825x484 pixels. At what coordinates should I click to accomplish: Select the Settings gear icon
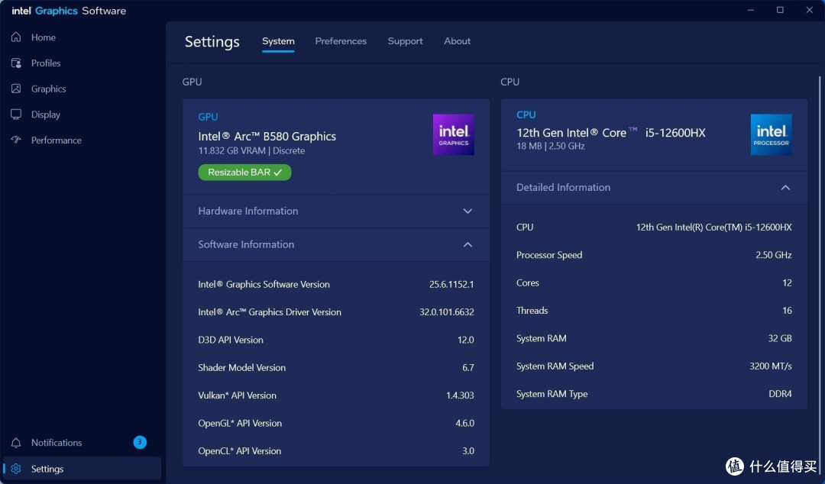coord(16,468)
